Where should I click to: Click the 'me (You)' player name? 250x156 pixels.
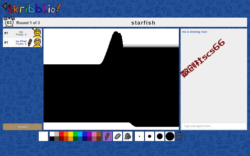pyautogui.click(x=21, y=41)
